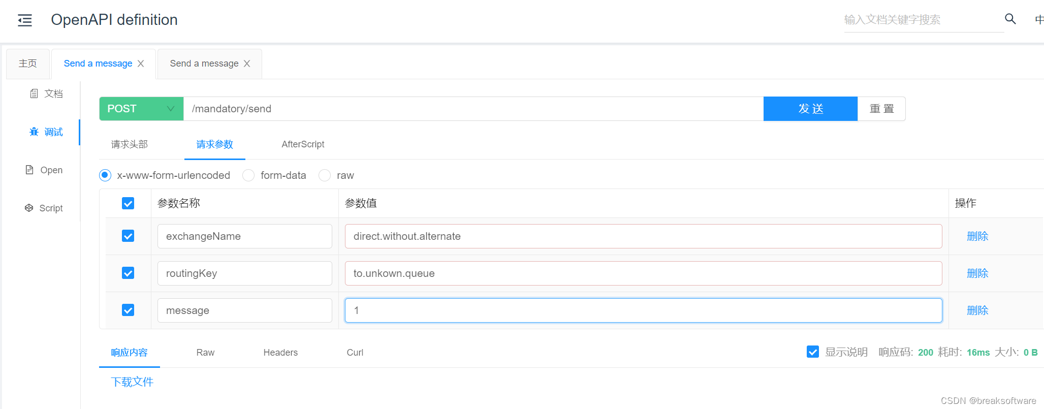Delete the exchangeName row via 删除

pos(977,236)
